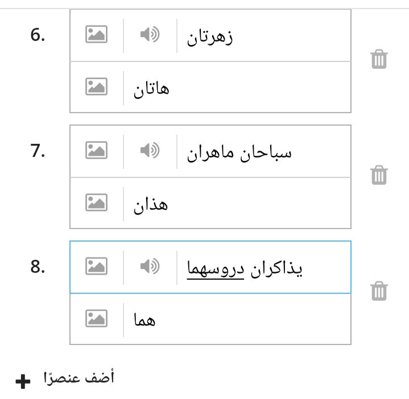The height and width of the screenshot is (399, 409).
Task: Add image to item 7 answer هذان
Action: coord(96,202)
